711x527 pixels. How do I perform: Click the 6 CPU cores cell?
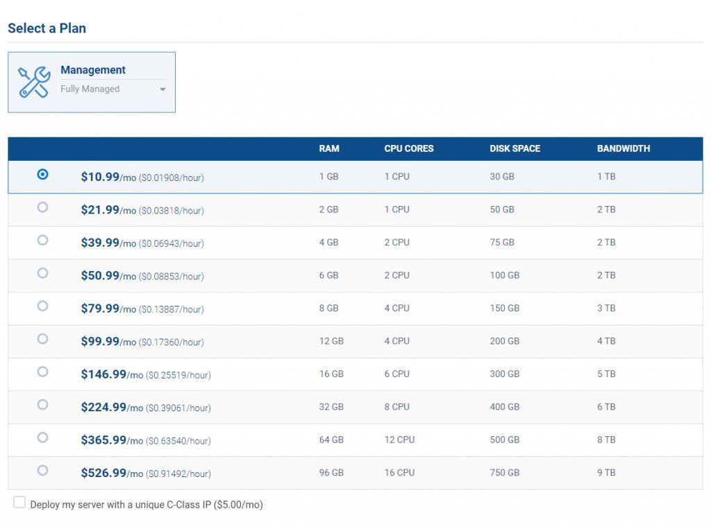[x=396, y=374]
